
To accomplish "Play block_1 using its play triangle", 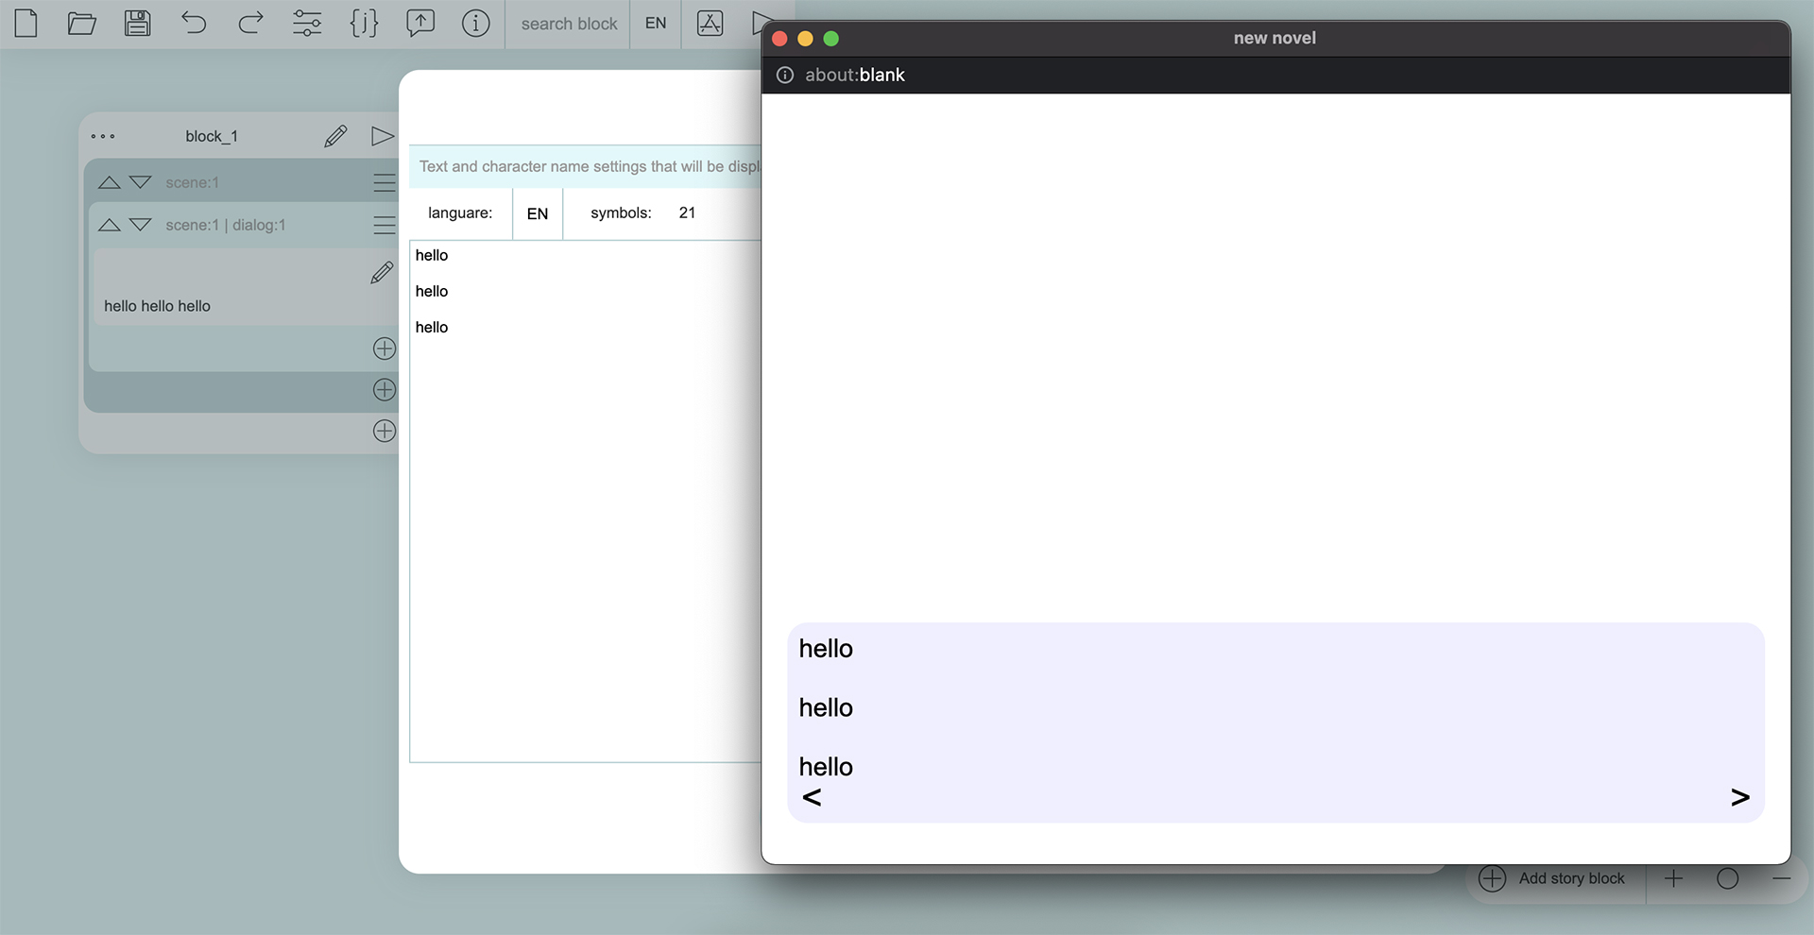I will (382, 137).
